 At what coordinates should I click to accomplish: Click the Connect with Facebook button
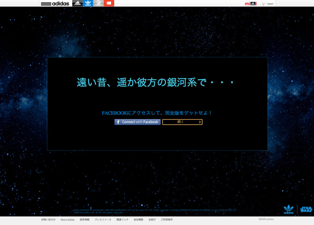tap(138, 122)
